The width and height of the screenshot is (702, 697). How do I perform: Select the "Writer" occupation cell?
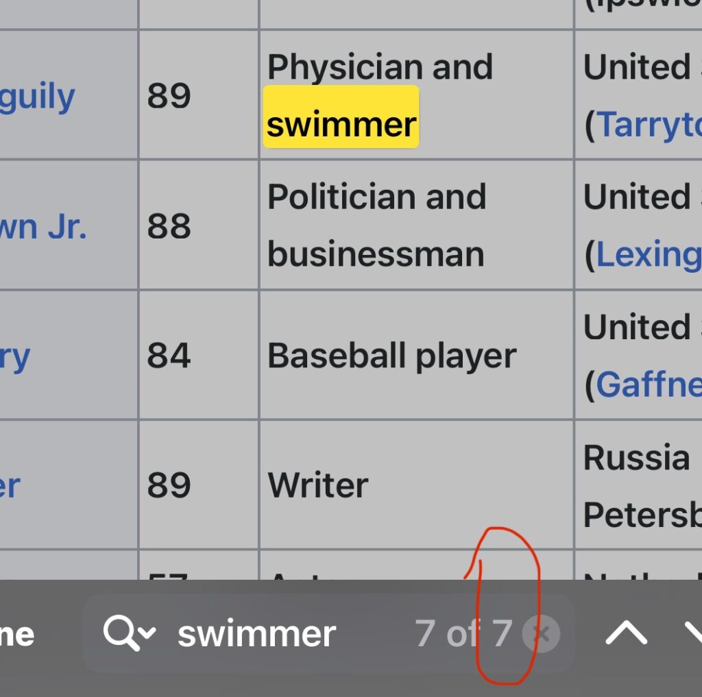coord(318,485)
